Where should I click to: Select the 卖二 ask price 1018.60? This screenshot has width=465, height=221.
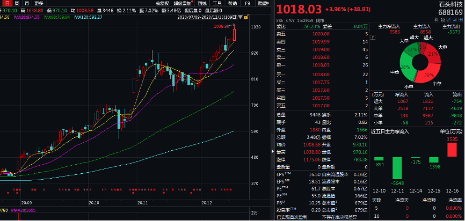(x=321, y=57)
